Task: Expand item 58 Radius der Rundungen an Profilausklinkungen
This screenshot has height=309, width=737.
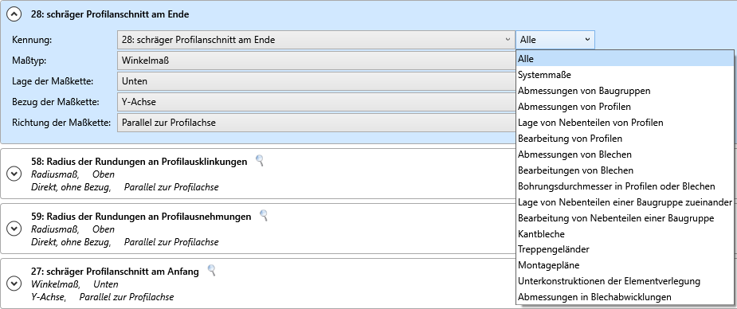Action: (14, 174)
